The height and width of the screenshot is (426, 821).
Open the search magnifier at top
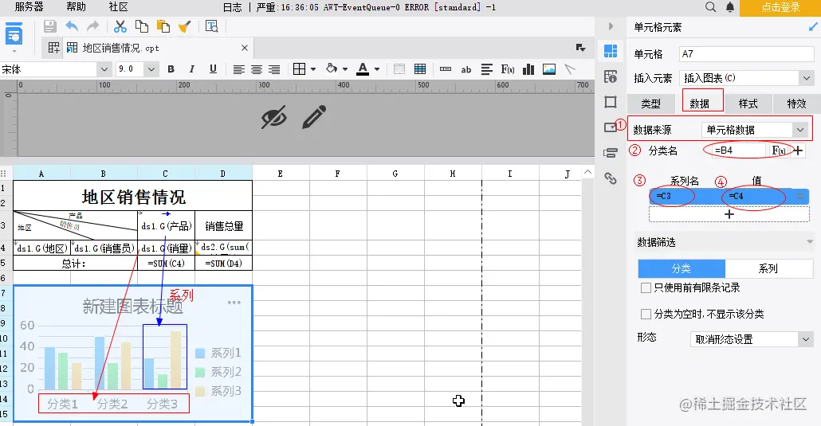tap(710, 7)
